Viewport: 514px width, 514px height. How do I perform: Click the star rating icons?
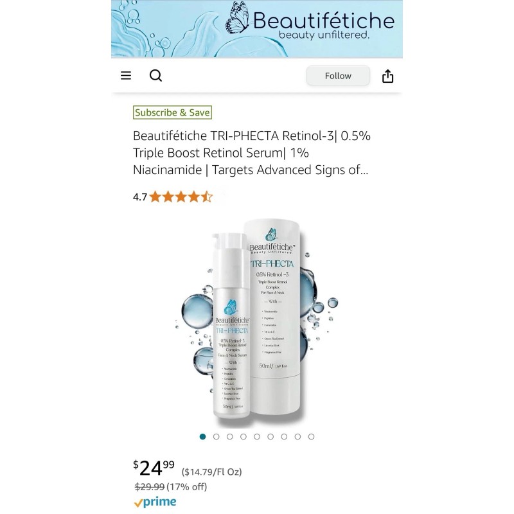(181, 197)
